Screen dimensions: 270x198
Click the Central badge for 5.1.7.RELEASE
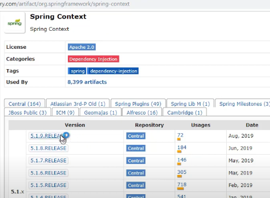point(136,161)
